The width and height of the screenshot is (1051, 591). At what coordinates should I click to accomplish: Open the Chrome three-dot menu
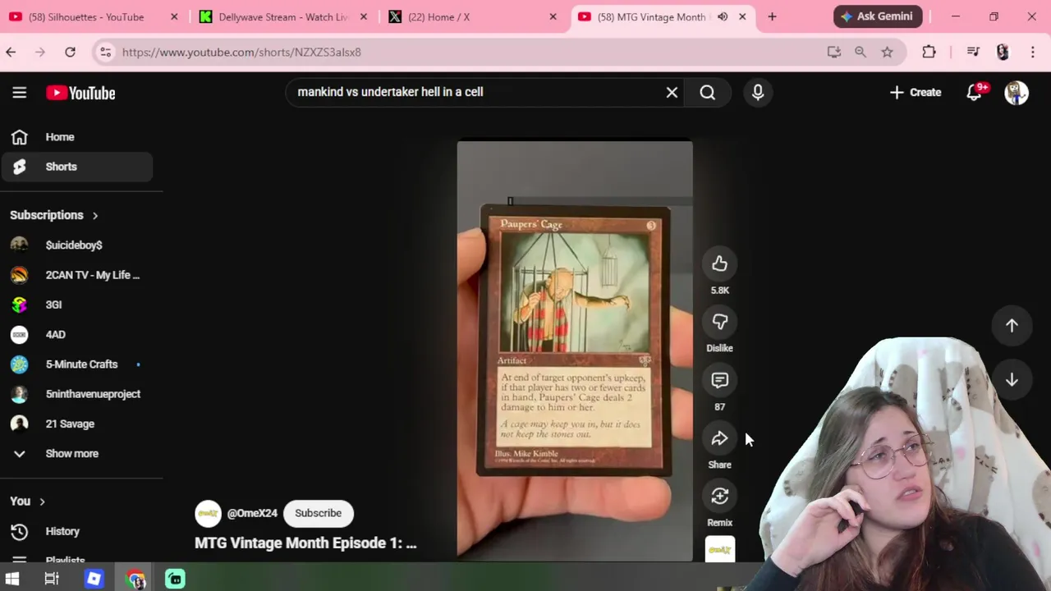pyautogui.click(x=1033, y=52)
